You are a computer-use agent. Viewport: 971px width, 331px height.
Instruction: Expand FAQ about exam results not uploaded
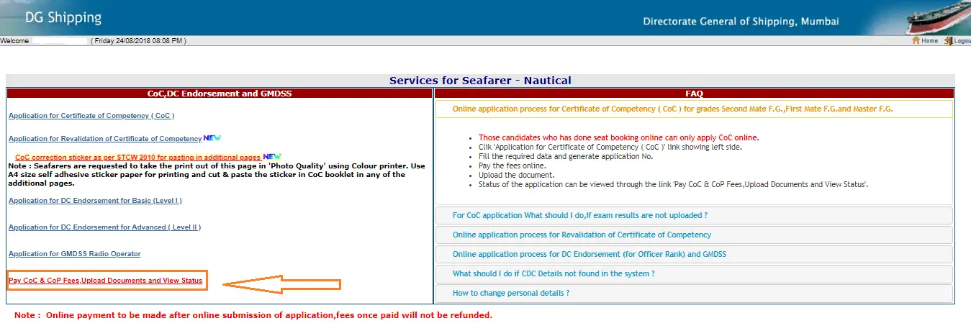coord(694,215)
